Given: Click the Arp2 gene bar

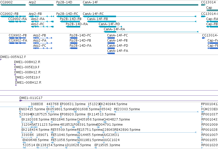Looking at the screenshot, I should click(x=41, y=5).
